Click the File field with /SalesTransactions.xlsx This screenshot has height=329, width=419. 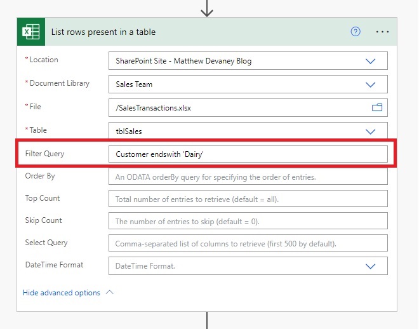pos(248,108)
